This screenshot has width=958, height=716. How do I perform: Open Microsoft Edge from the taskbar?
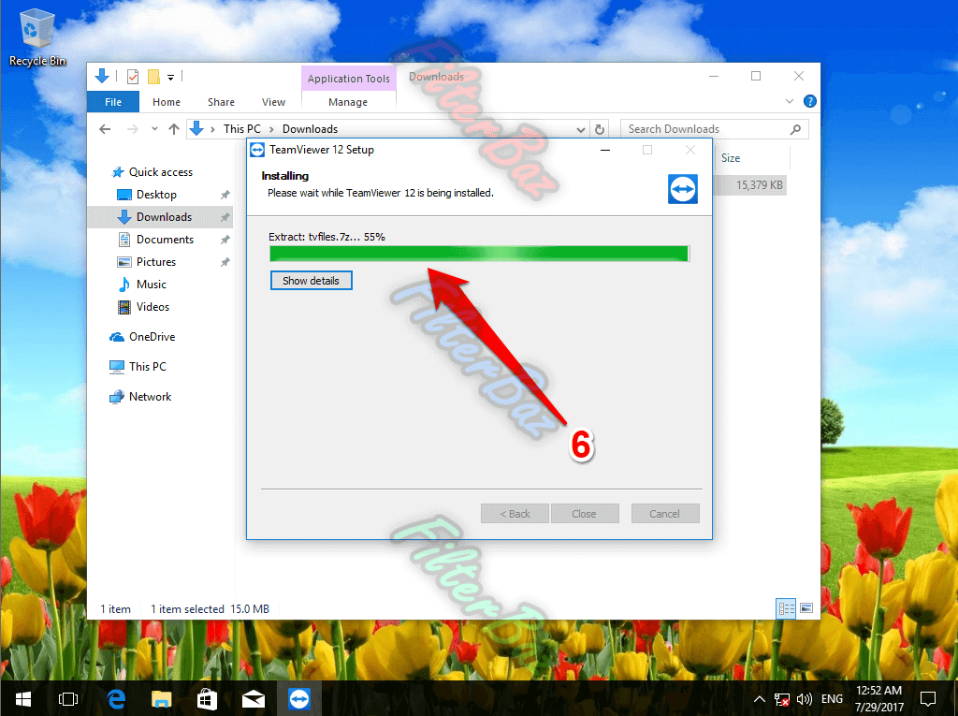(x=116, y=698)
